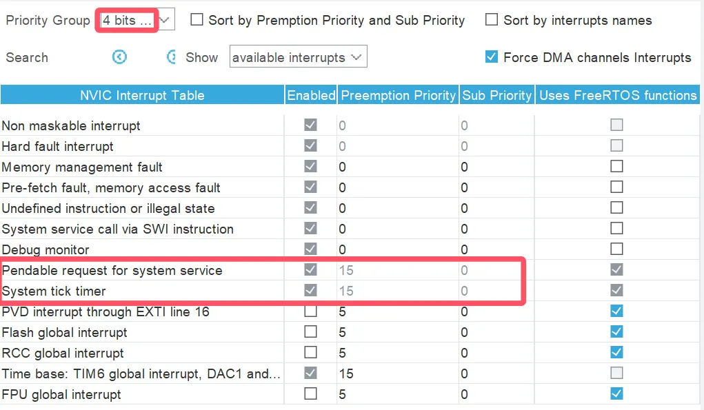The width and height of the screenshot is (704, 410).
Task: Toggle FreeRTOS functions for Memory management fault
Action: (616, 167)
